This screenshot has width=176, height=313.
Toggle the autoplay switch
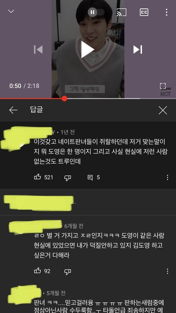point(96,12)
